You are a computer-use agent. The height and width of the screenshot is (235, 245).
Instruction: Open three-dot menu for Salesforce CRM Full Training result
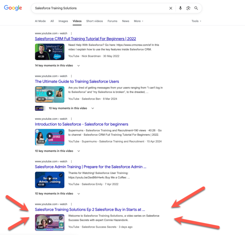pos(71,33)
